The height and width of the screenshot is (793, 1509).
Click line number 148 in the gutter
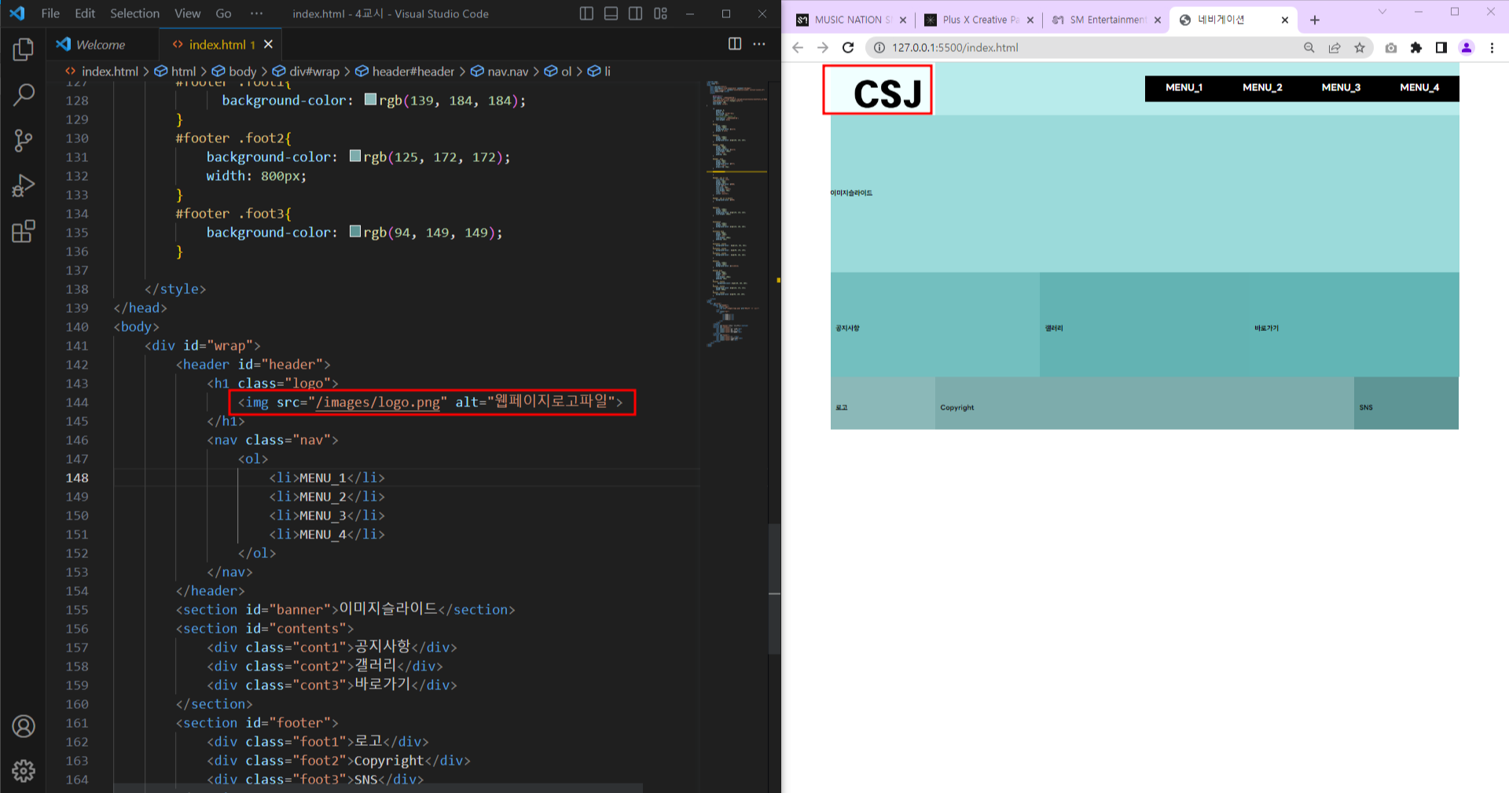coord(77,478)
